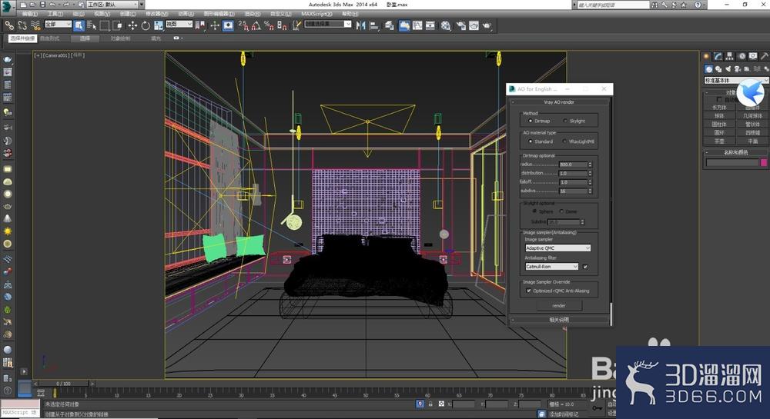Toggle Optimized rQMC Anti-Aliasing checkbox
This screenshot has width=770, height=419.
[x=528, y=291]
